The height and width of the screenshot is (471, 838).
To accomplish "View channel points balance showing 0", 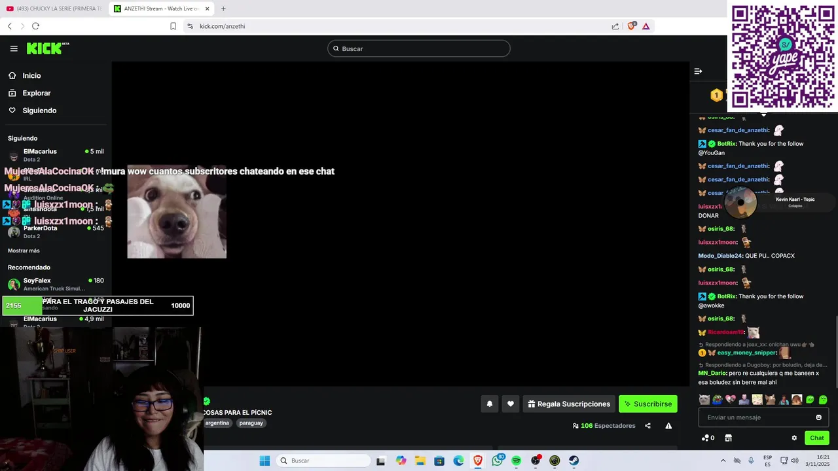I will point(708,438).
